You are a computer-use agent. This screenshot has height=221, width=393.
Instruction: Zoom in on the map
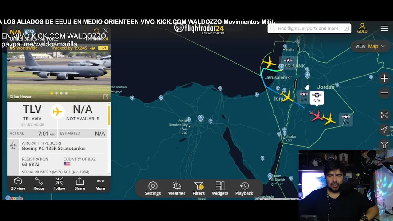384,78
